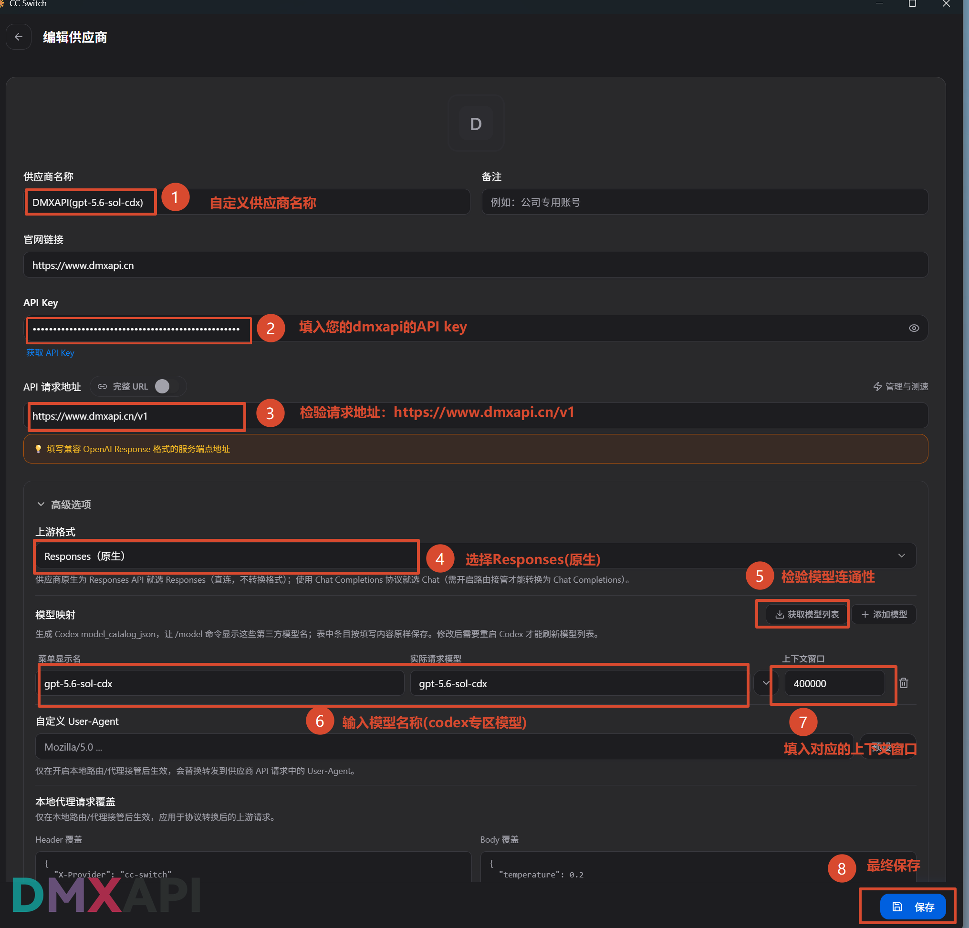Screen dimensions: 969x928
Task: Go back using the arrow button
Action: (x=19, y=37)
